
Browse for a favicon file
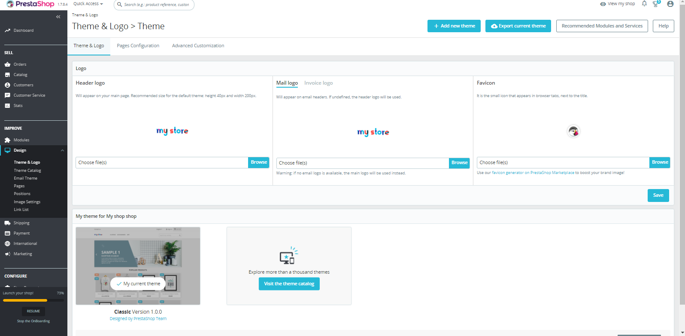coord(660,162)
